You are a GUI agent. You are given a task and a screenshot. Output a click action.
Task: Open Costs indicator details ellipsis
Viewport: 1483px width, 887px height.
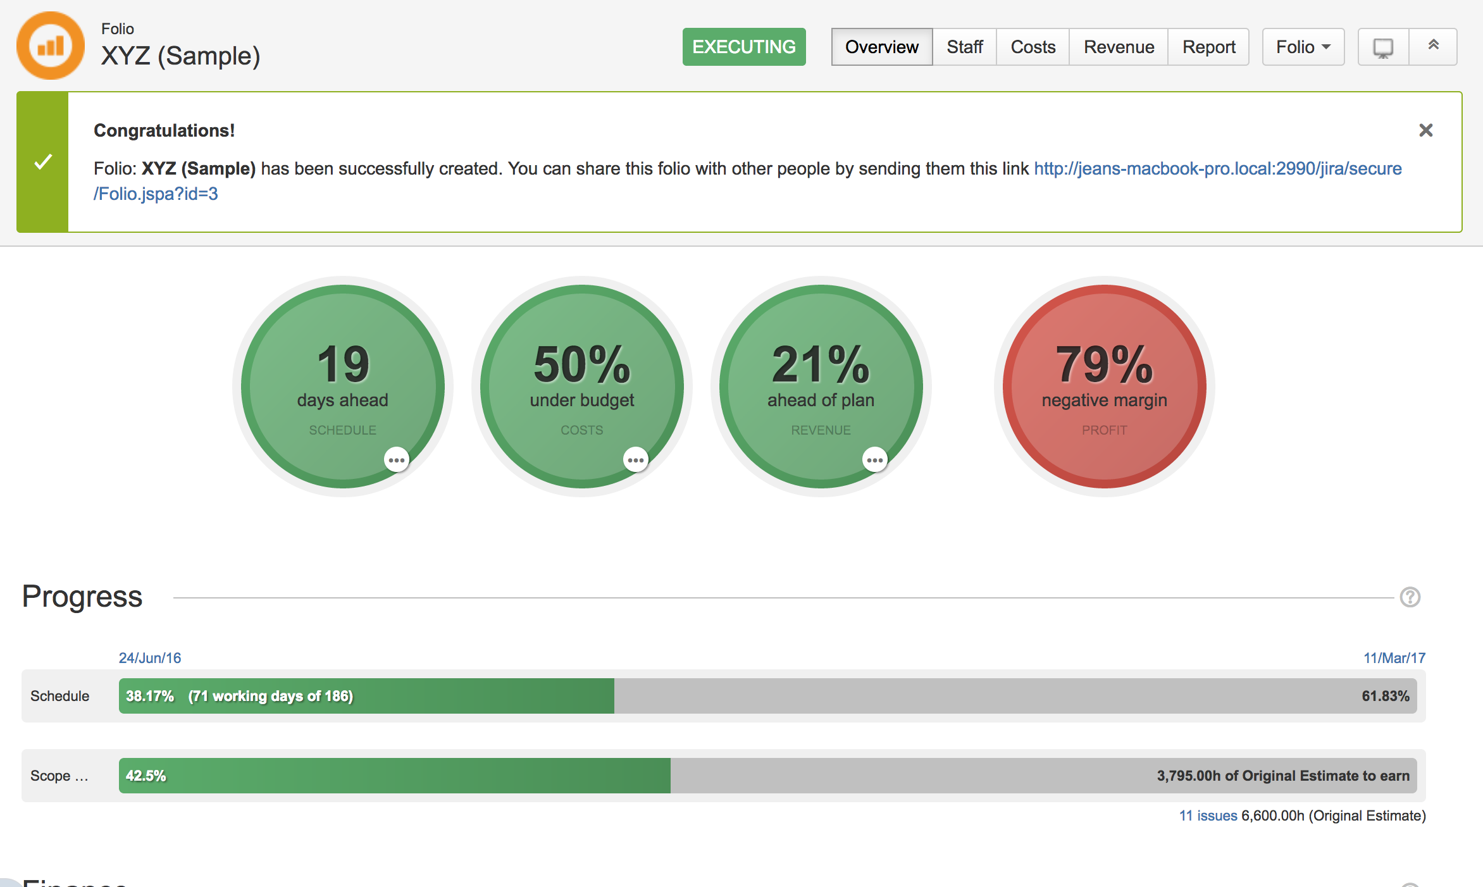click(635, 460)
